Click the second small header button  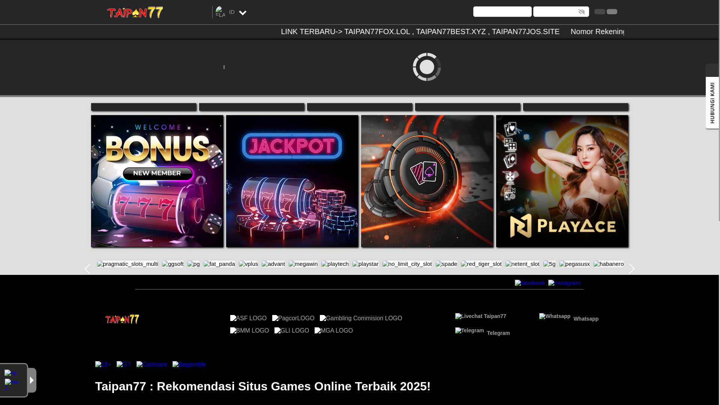point(612,12)
